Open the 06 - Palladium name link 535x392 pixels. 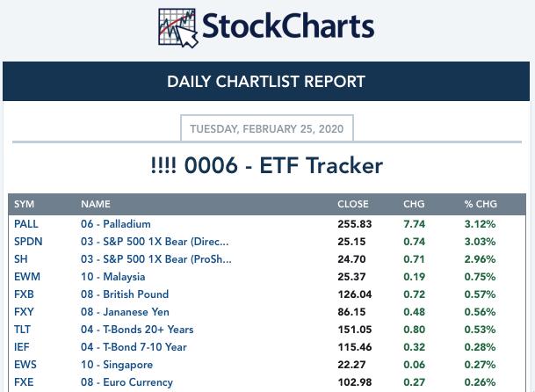click(116, 224)
